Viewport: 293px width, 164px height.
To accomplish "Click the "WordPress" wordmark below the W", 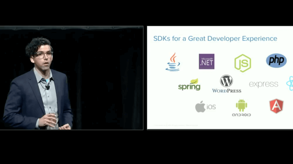I will tap(226, 90).
